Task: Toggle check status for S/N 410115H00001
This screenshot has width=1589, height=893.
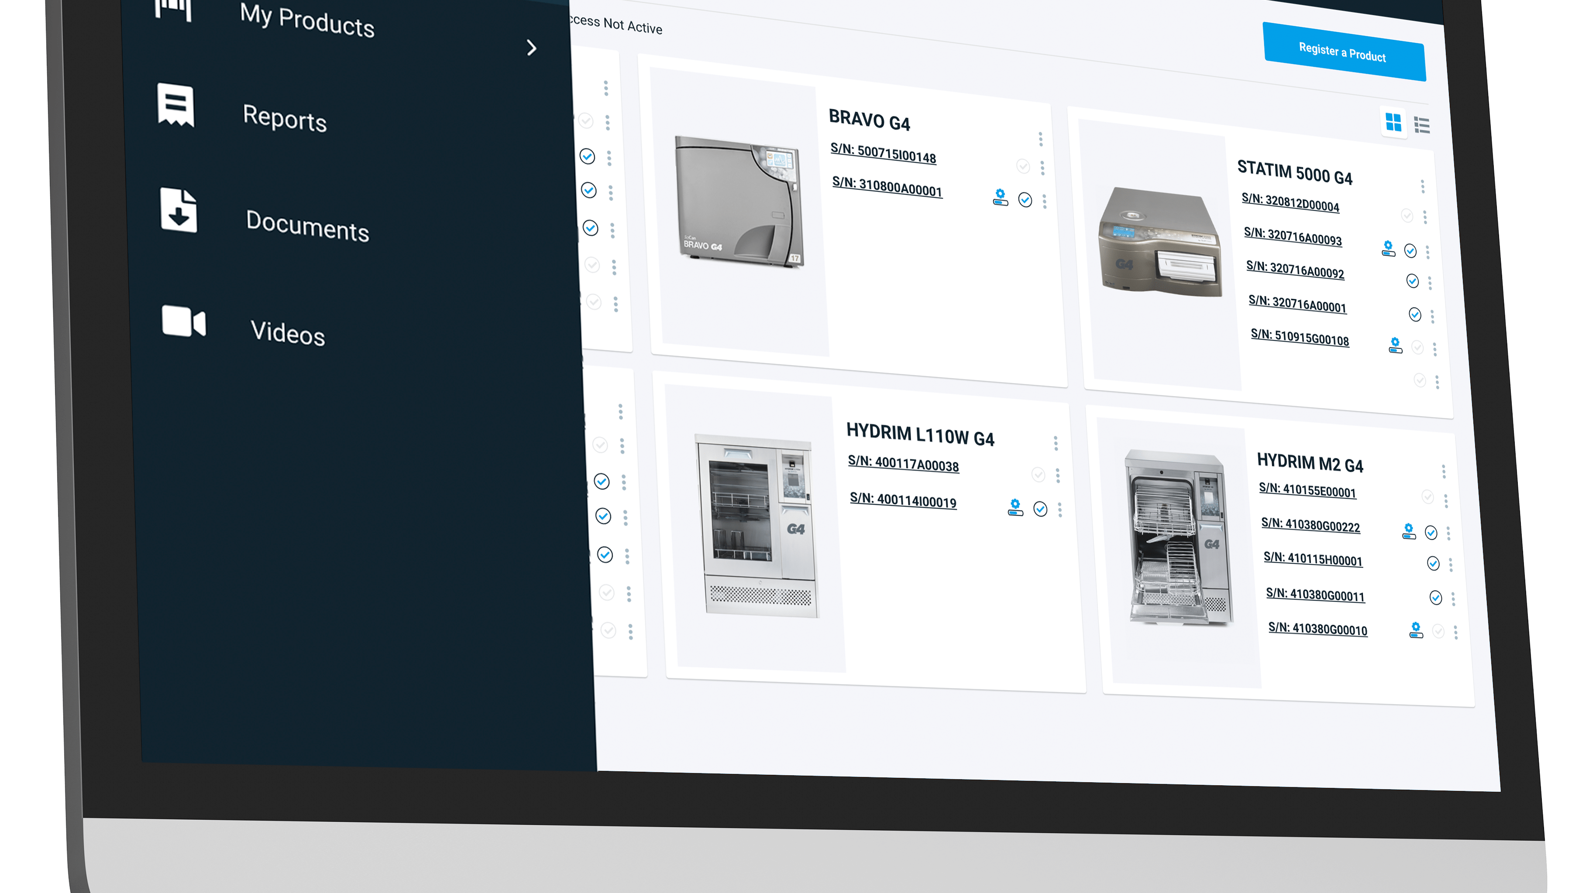Action: coord(1434,563)
